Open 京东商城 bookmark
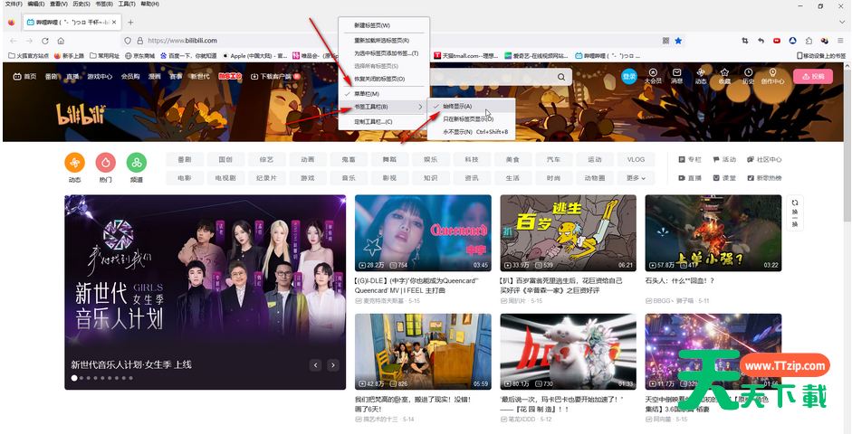 139,55
